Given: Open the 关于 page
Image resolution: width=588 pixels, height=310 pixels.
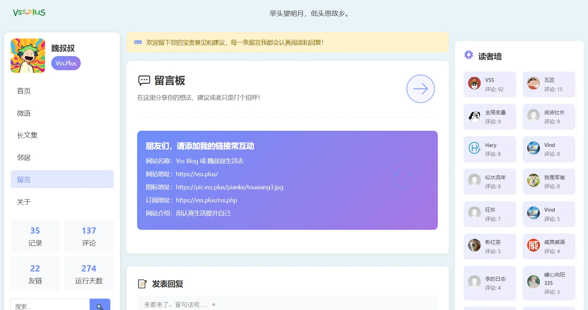Looking at the screenshot, I should click(x=24, y=202).
